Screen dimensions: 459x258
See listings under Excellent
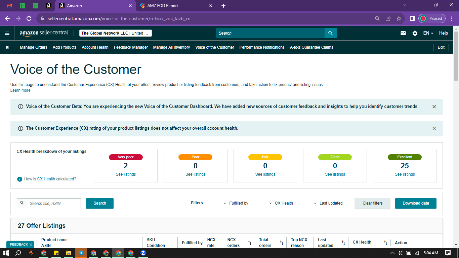405,174
